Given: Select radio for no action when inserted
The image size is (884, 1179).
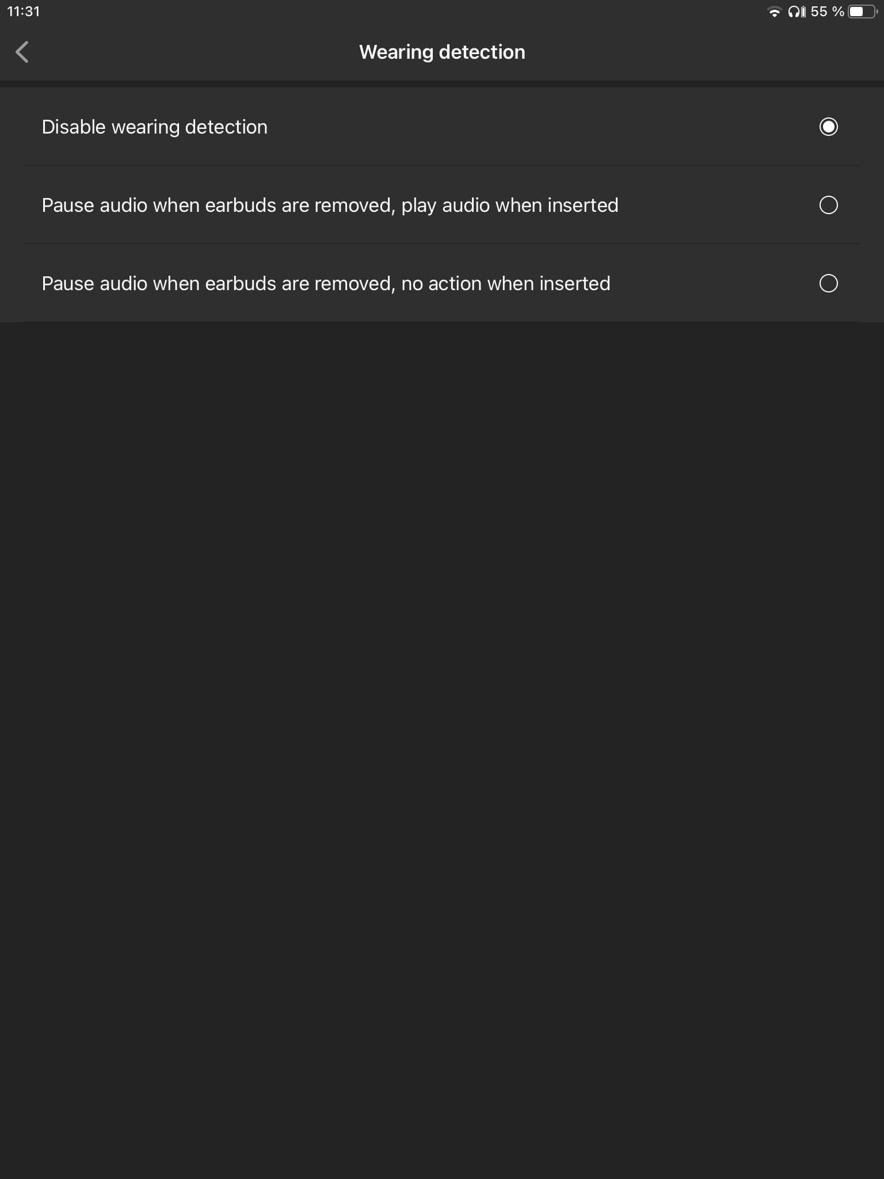Looking at the screenshot, I should tap(828, 283).
